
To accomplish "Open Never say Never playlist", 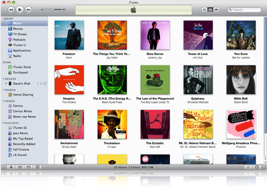I will (x=24, y=116).
